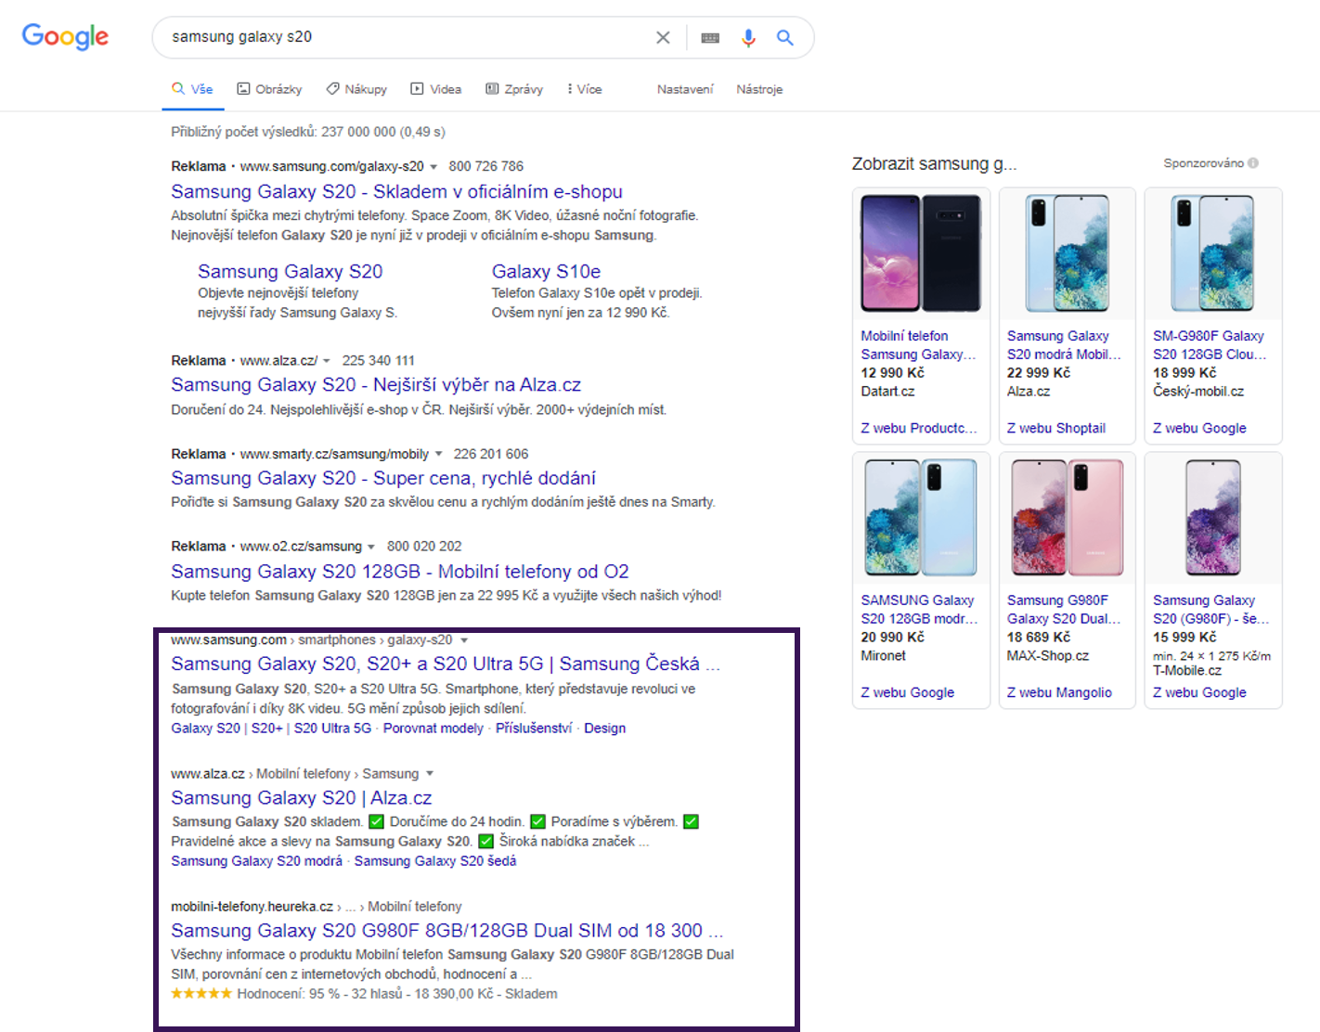Open ad Samsung Galaxy S20 128GB od O2

click(400, 572)
